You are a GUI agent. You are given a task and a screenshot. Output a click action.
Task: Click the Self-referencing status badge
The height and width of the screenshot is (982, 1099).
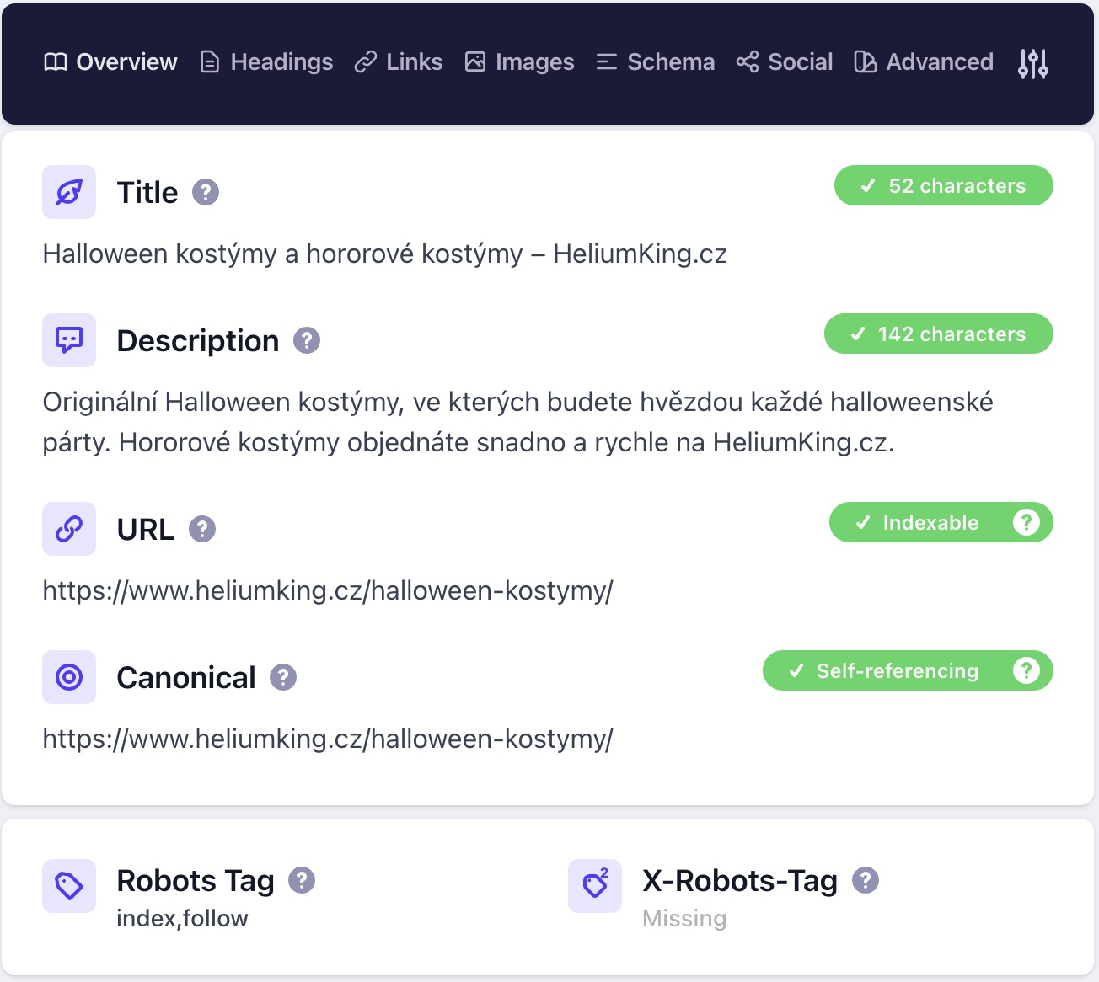(908, 670)
